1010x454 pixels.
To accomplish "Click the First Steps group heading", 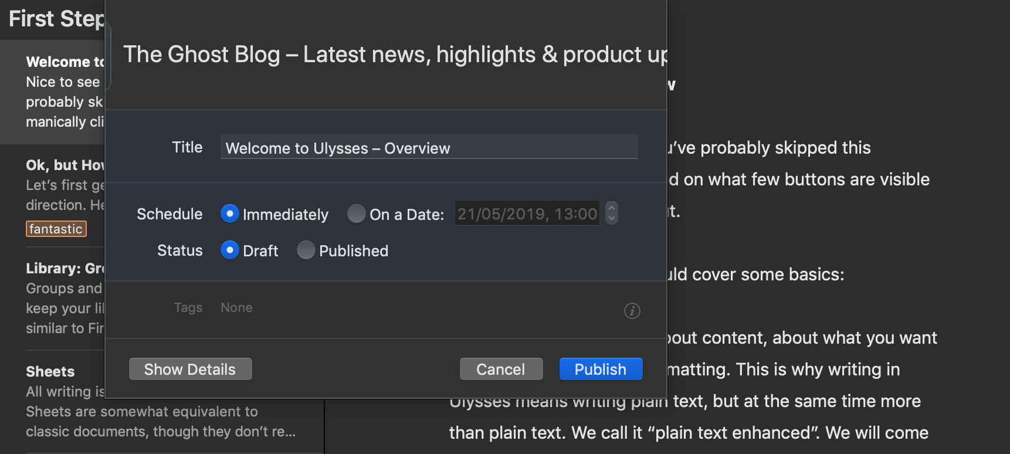I will (56, 19).
